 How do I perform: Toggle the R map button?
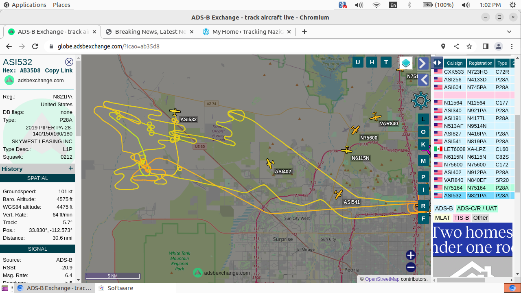point(423,206)
